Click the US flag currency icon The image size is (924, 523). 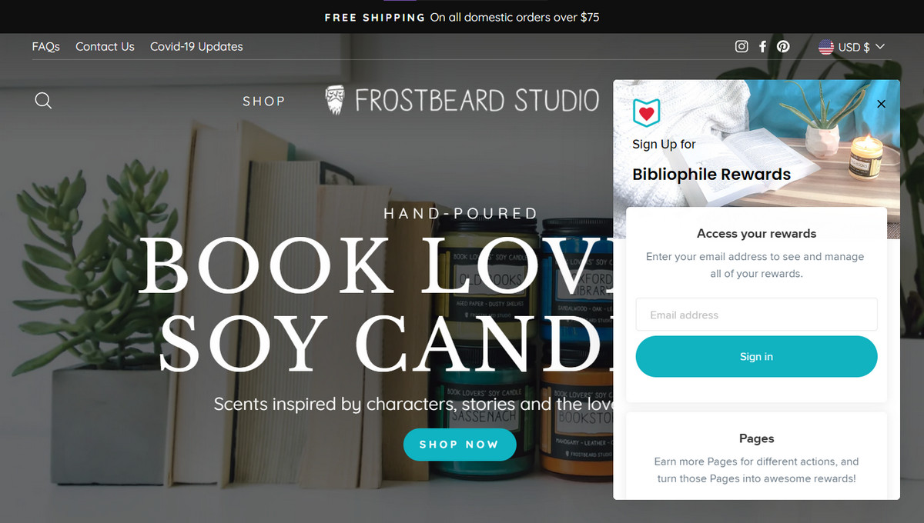(826, 47)
